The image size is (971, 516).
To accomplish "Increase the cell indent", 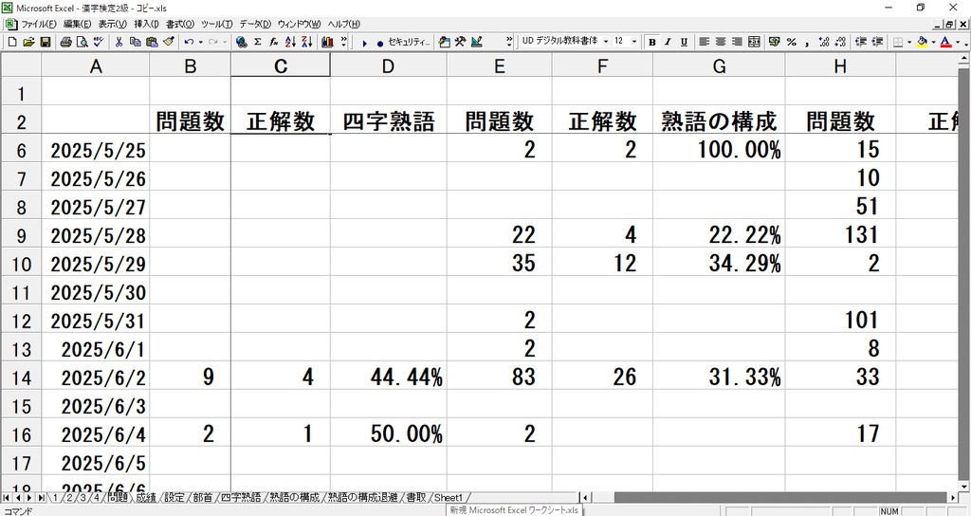I will (x=877, y=42).
